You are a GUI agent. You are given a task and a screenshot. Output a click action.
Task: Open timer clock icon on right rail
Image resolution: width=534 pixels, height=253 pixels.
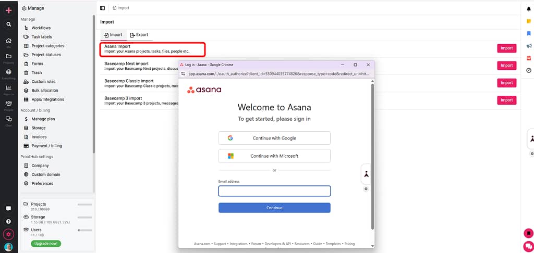pyautogui.click(x=529, y=70)
